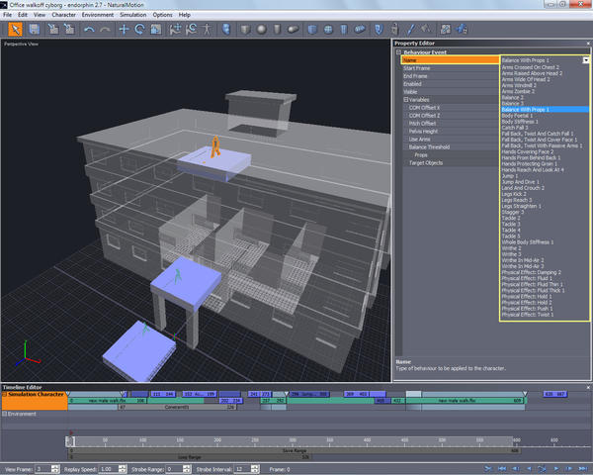
Task: Open the Edit menu
Action: coord(23,15)
